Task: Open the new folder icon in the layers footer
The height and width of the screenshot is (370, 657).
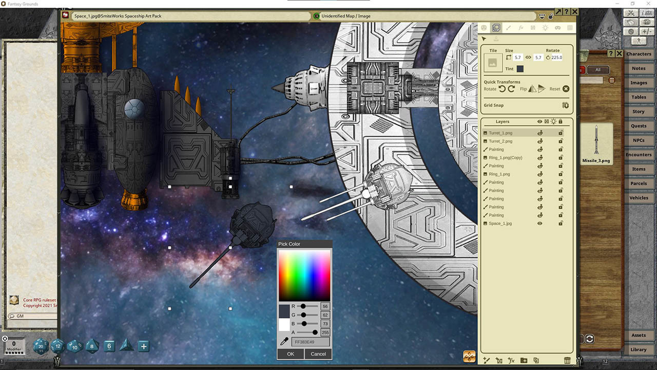Action: [x=524, y=360]
